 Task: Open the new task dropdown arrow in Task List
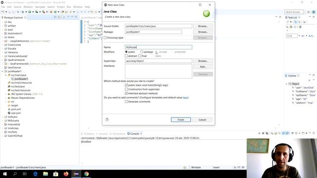tap(291, 22)
